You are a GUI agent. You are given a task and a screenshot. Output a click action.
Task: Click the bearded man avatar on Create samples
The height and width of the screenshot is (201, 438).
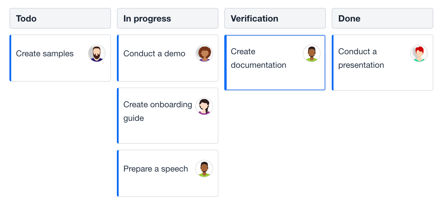click(x=97, y=53)
